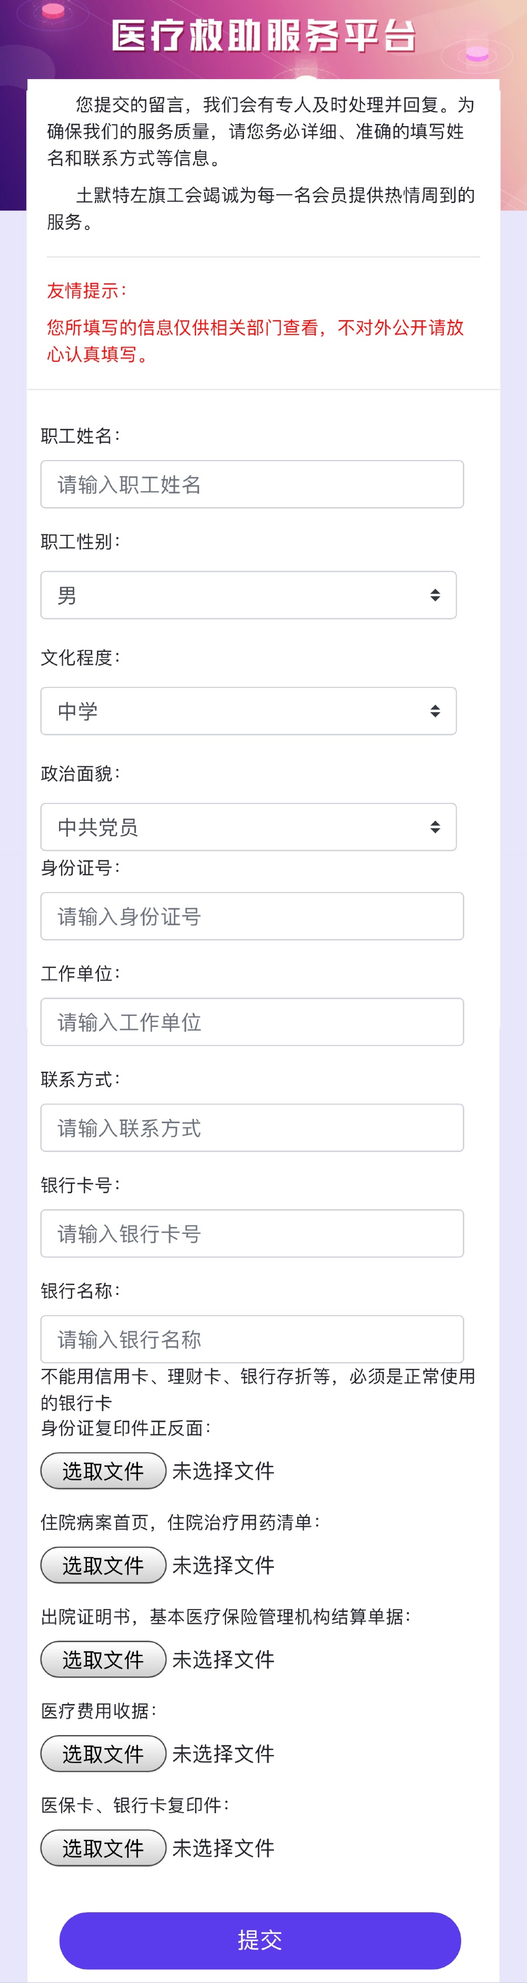The height and width of the screenshot is (1983, 527).
Task: Choose file for 医保卡、银行卡复印件
Action: point(103,1847)
